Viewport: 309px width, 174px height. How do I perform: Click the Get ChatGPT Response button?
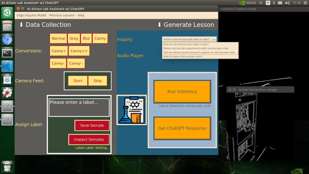tap(182, 128)
